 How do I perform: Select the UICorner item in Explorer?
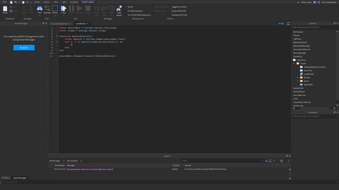coord(308,70)
